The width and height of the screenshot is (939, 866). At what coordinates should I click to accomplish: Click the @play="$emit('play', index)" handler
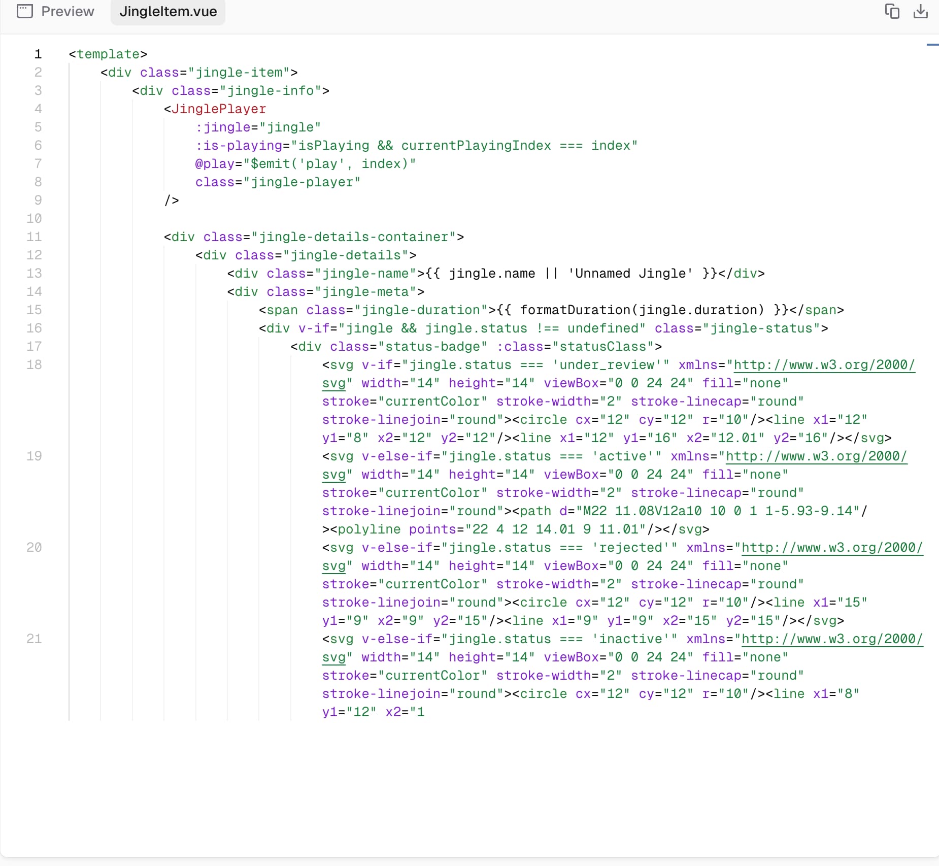click(x=306, y=164)
